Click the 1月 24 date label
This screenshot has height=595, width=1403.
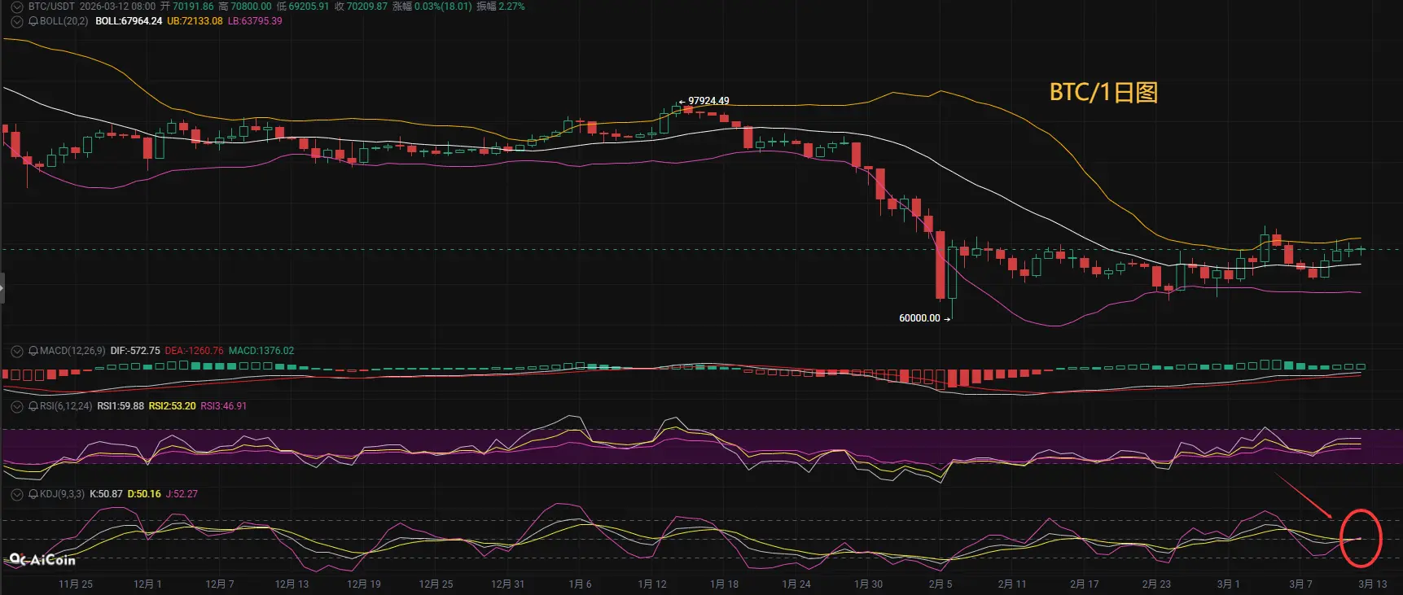796,584
